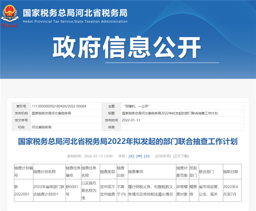Click the 抽查计划编号 column header

point(24,172)
